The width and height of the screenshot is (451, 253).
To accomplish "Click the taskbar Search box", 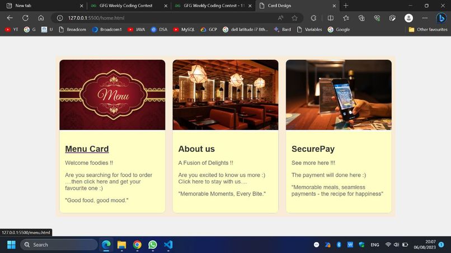I will [x=59, y=245].
